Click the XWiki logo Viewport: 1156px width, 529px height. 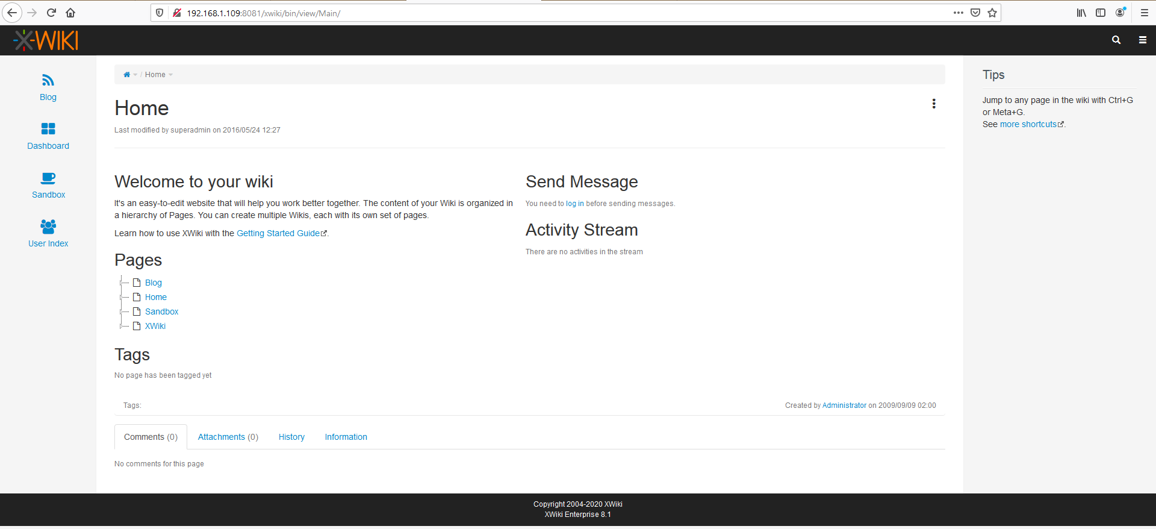click(x=46, y=40)
